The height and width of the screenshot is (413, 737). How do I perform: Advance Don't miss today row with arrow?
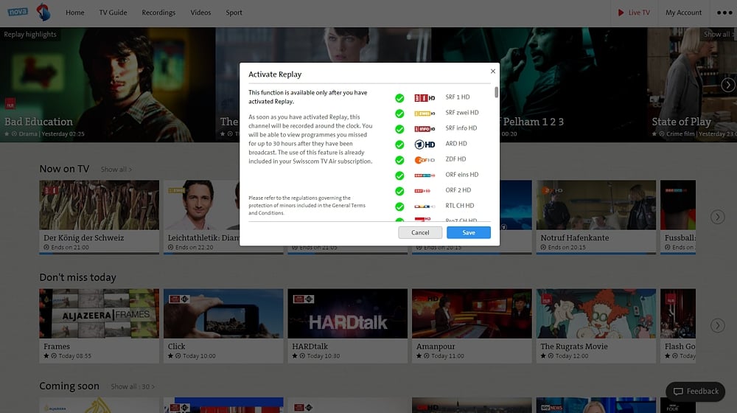point(717,325)
